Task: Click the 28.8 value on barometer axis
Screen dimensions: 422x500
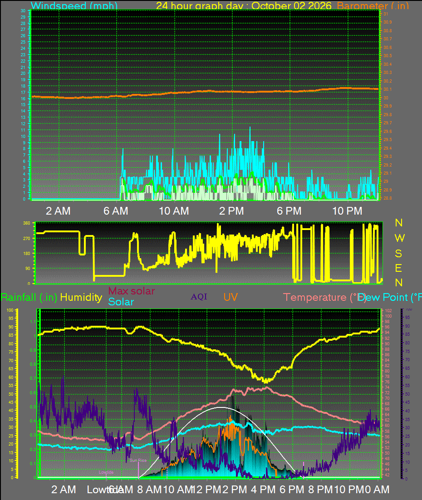Action: pyautogui.click(x=388, y=198)
